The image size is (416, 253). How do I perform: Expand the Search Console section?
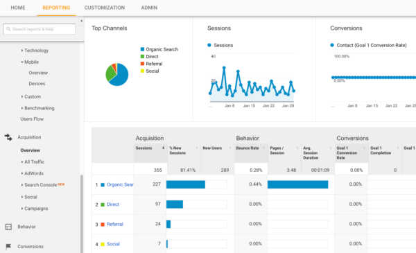(x=40, y=184)
